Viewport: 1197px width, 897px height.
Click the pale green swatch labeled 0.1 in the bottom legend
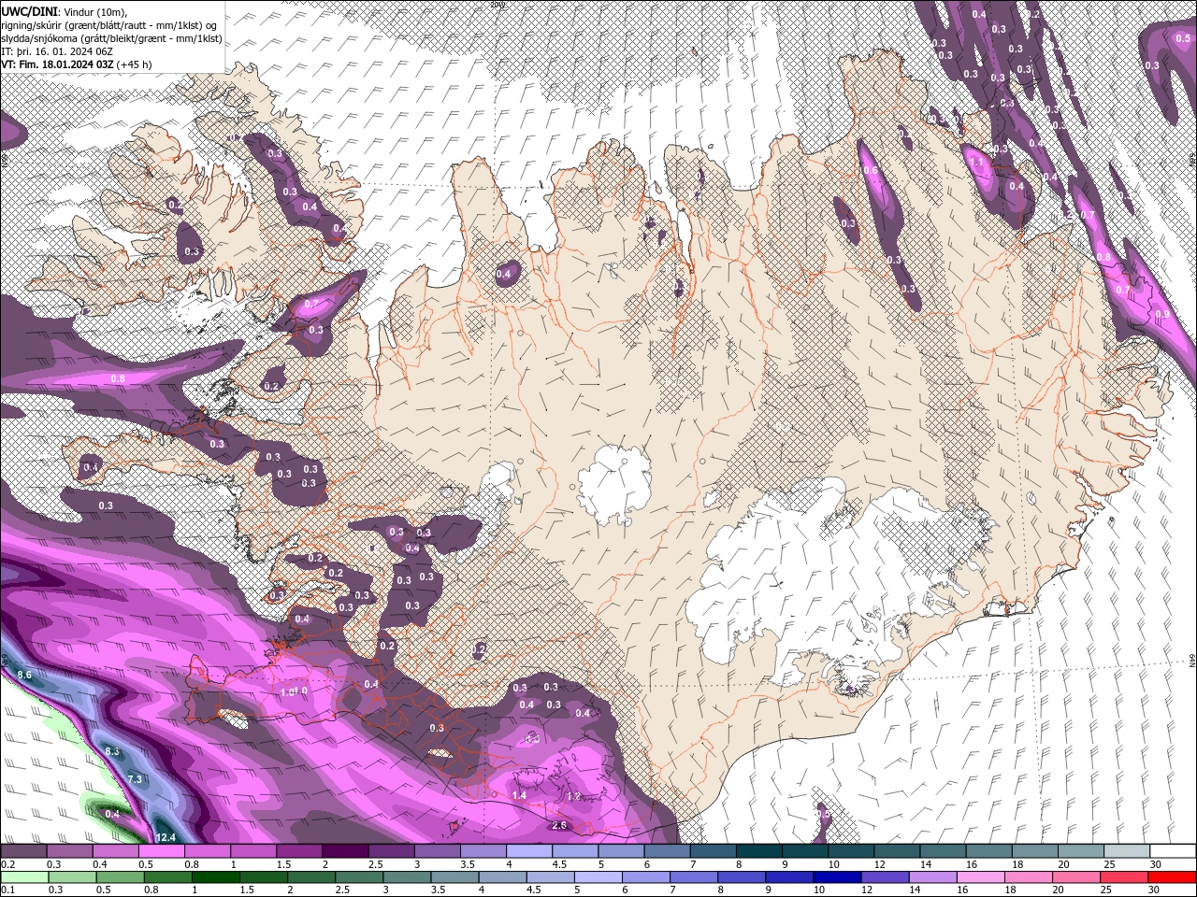pyautogui.click(x=23, y=877)
